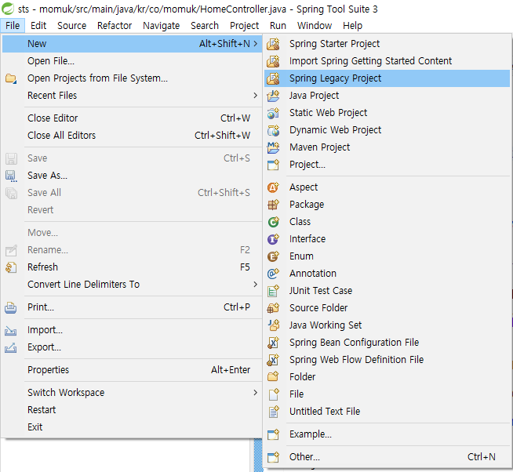513x472 pixels.
Task: Click the green Class icon
Action: [273, 222]
